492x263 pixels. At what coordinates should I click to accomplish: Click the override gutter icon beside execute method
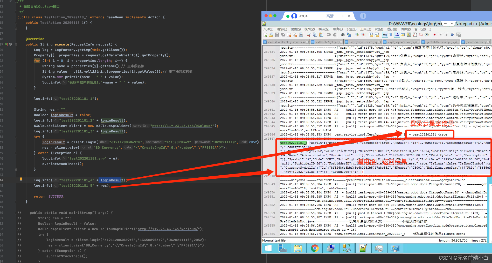tap(6, 44)
